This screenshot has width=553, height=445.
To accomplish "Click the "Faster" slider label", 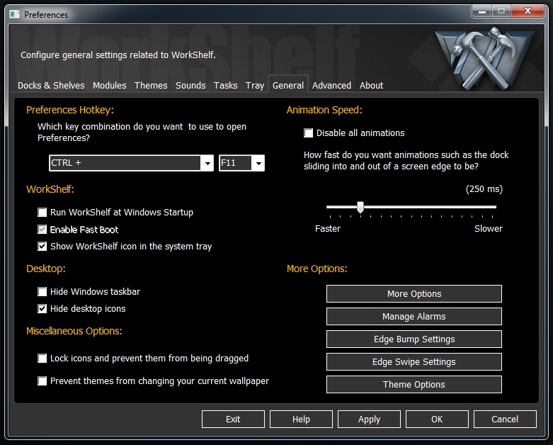I will tap(328, 229).
